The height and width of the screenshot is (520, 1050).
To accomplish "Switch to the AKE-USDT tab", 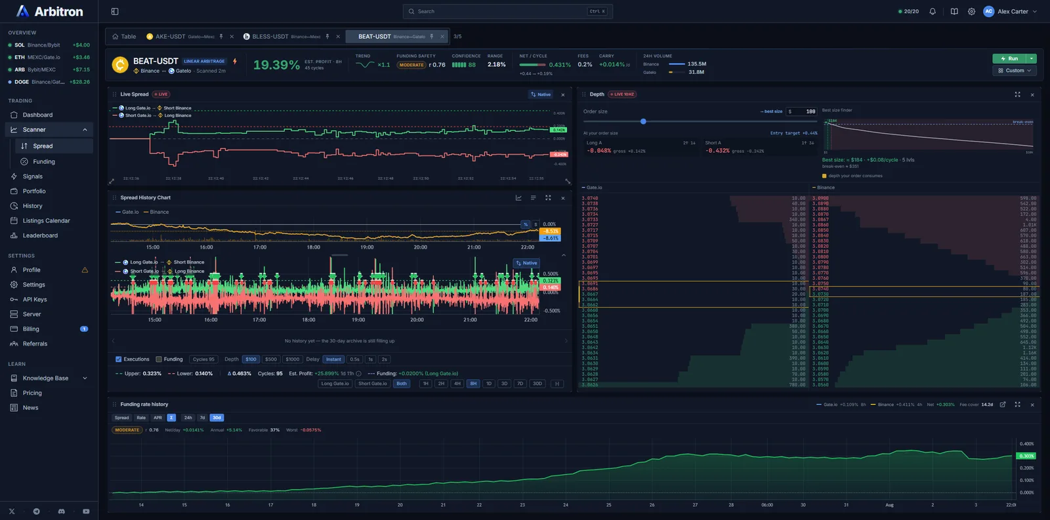I will (184, 37).
